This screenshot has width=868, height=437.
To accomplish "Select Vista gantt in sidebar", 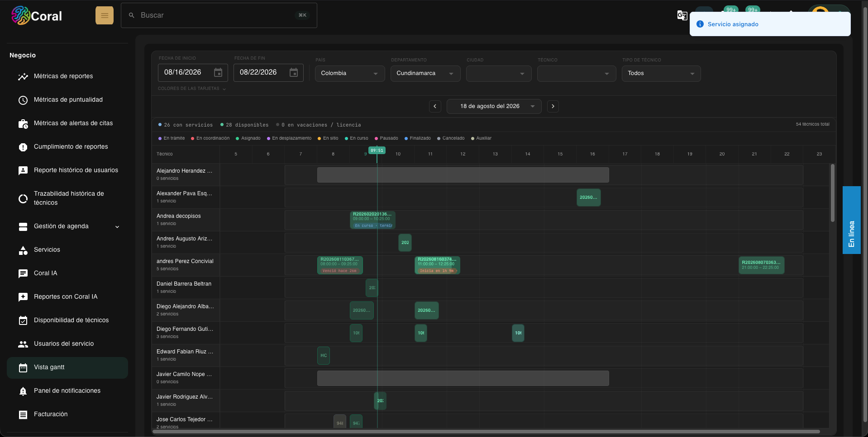I will [x=67, y=367].
